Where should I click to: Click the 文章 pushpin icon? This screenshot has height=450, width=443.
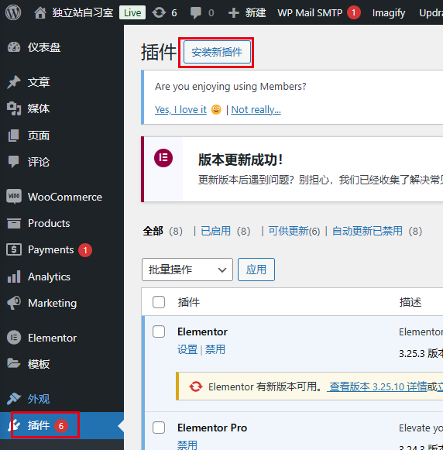(x=14, y=82)
